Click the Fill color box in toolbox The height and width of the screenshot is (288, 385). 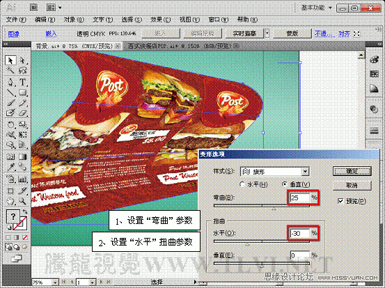[x=13, y=217]
